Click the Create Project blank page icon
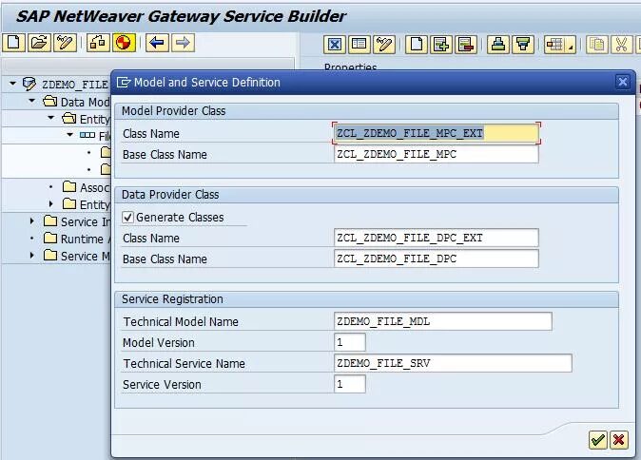The width and height of the screenshot is (641, 460). 14,43
